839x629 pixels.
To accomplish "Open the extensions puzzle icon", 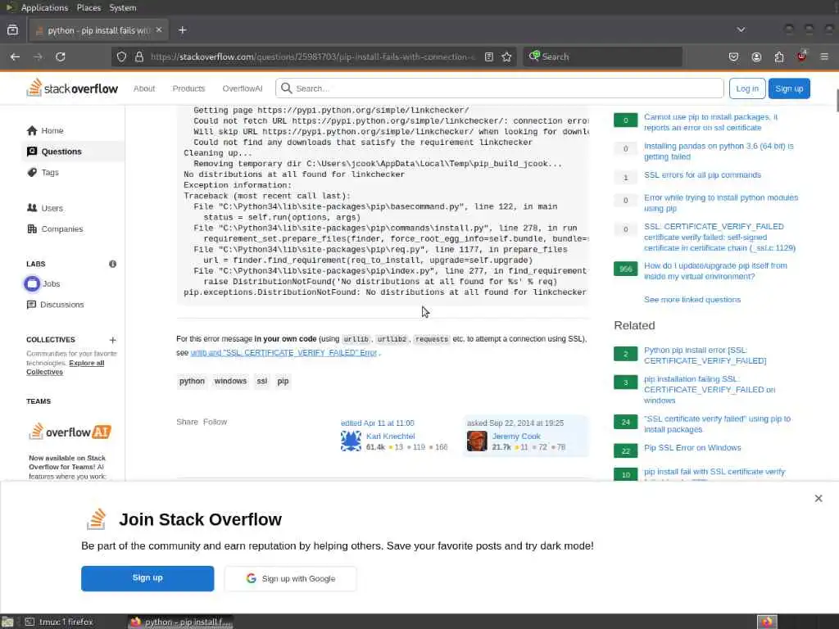I will 779,57.
